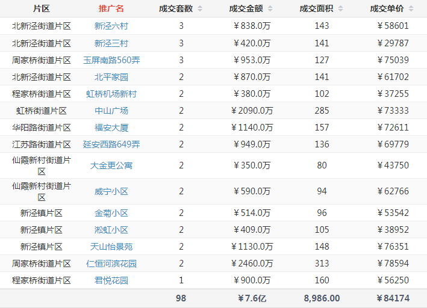Image resolution: width=427 pixels, height=308 pixels.
Task: Open the 天山怡景苑 link
Action: point(111,247)
